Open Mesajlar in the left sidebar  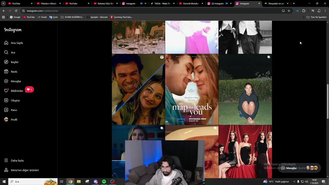tap(13, 81)
